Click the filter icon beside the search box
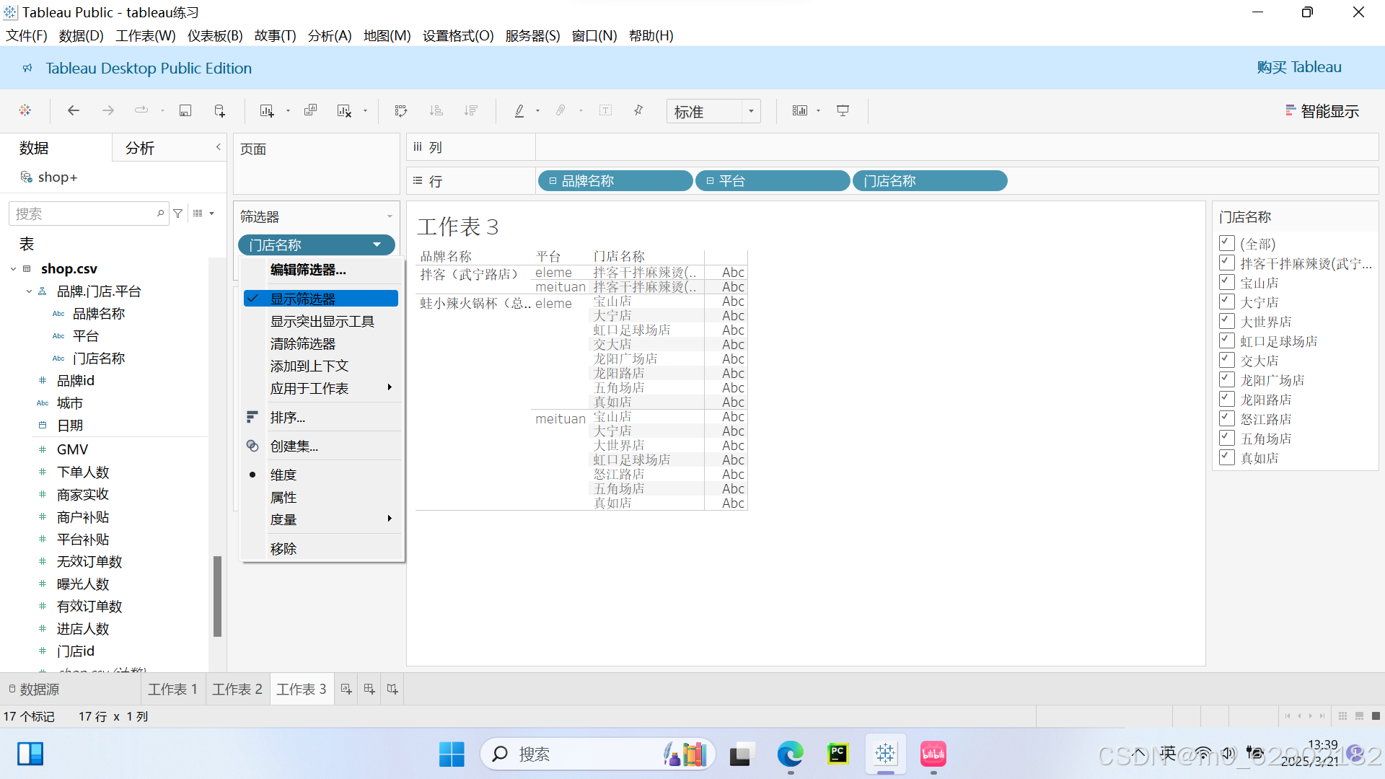The image size is (1385, 779). (x=177, y=214)
